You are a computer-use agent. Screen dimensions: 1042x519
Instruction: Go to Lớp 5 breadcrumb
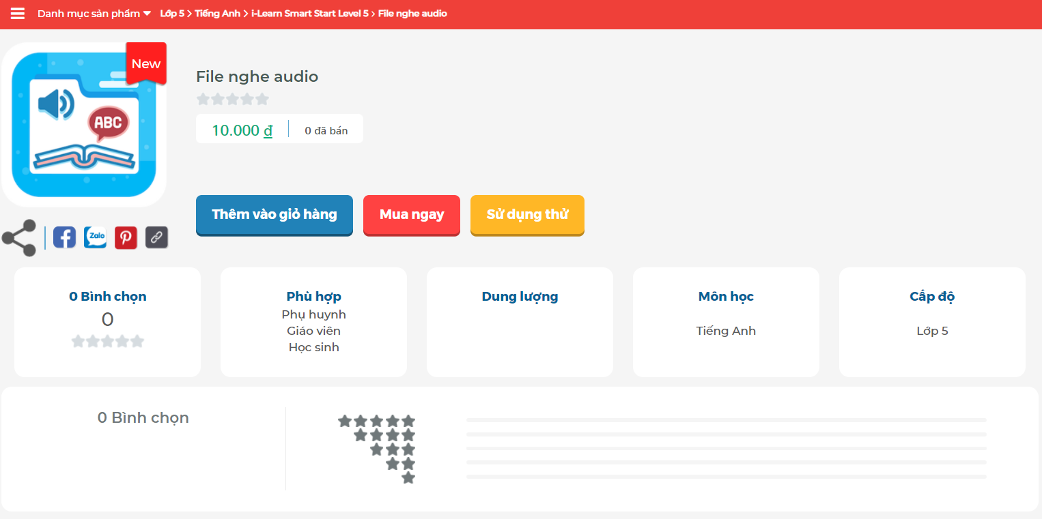coord(172,14)
